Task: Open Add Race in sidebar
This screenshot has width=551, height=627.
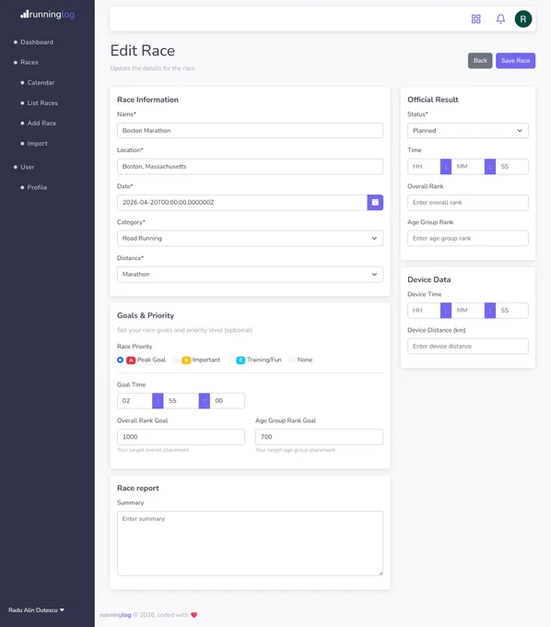Action: pyautogui.click(x=41, y=124)
